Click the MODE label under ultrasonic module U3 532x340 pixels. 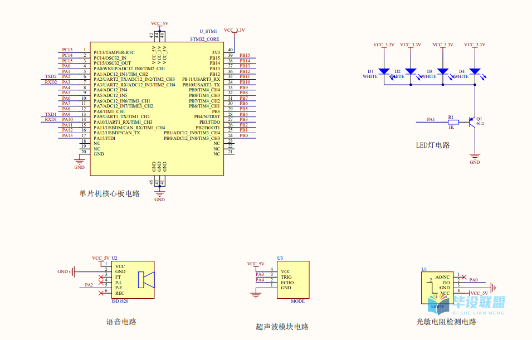click(297, 302)
